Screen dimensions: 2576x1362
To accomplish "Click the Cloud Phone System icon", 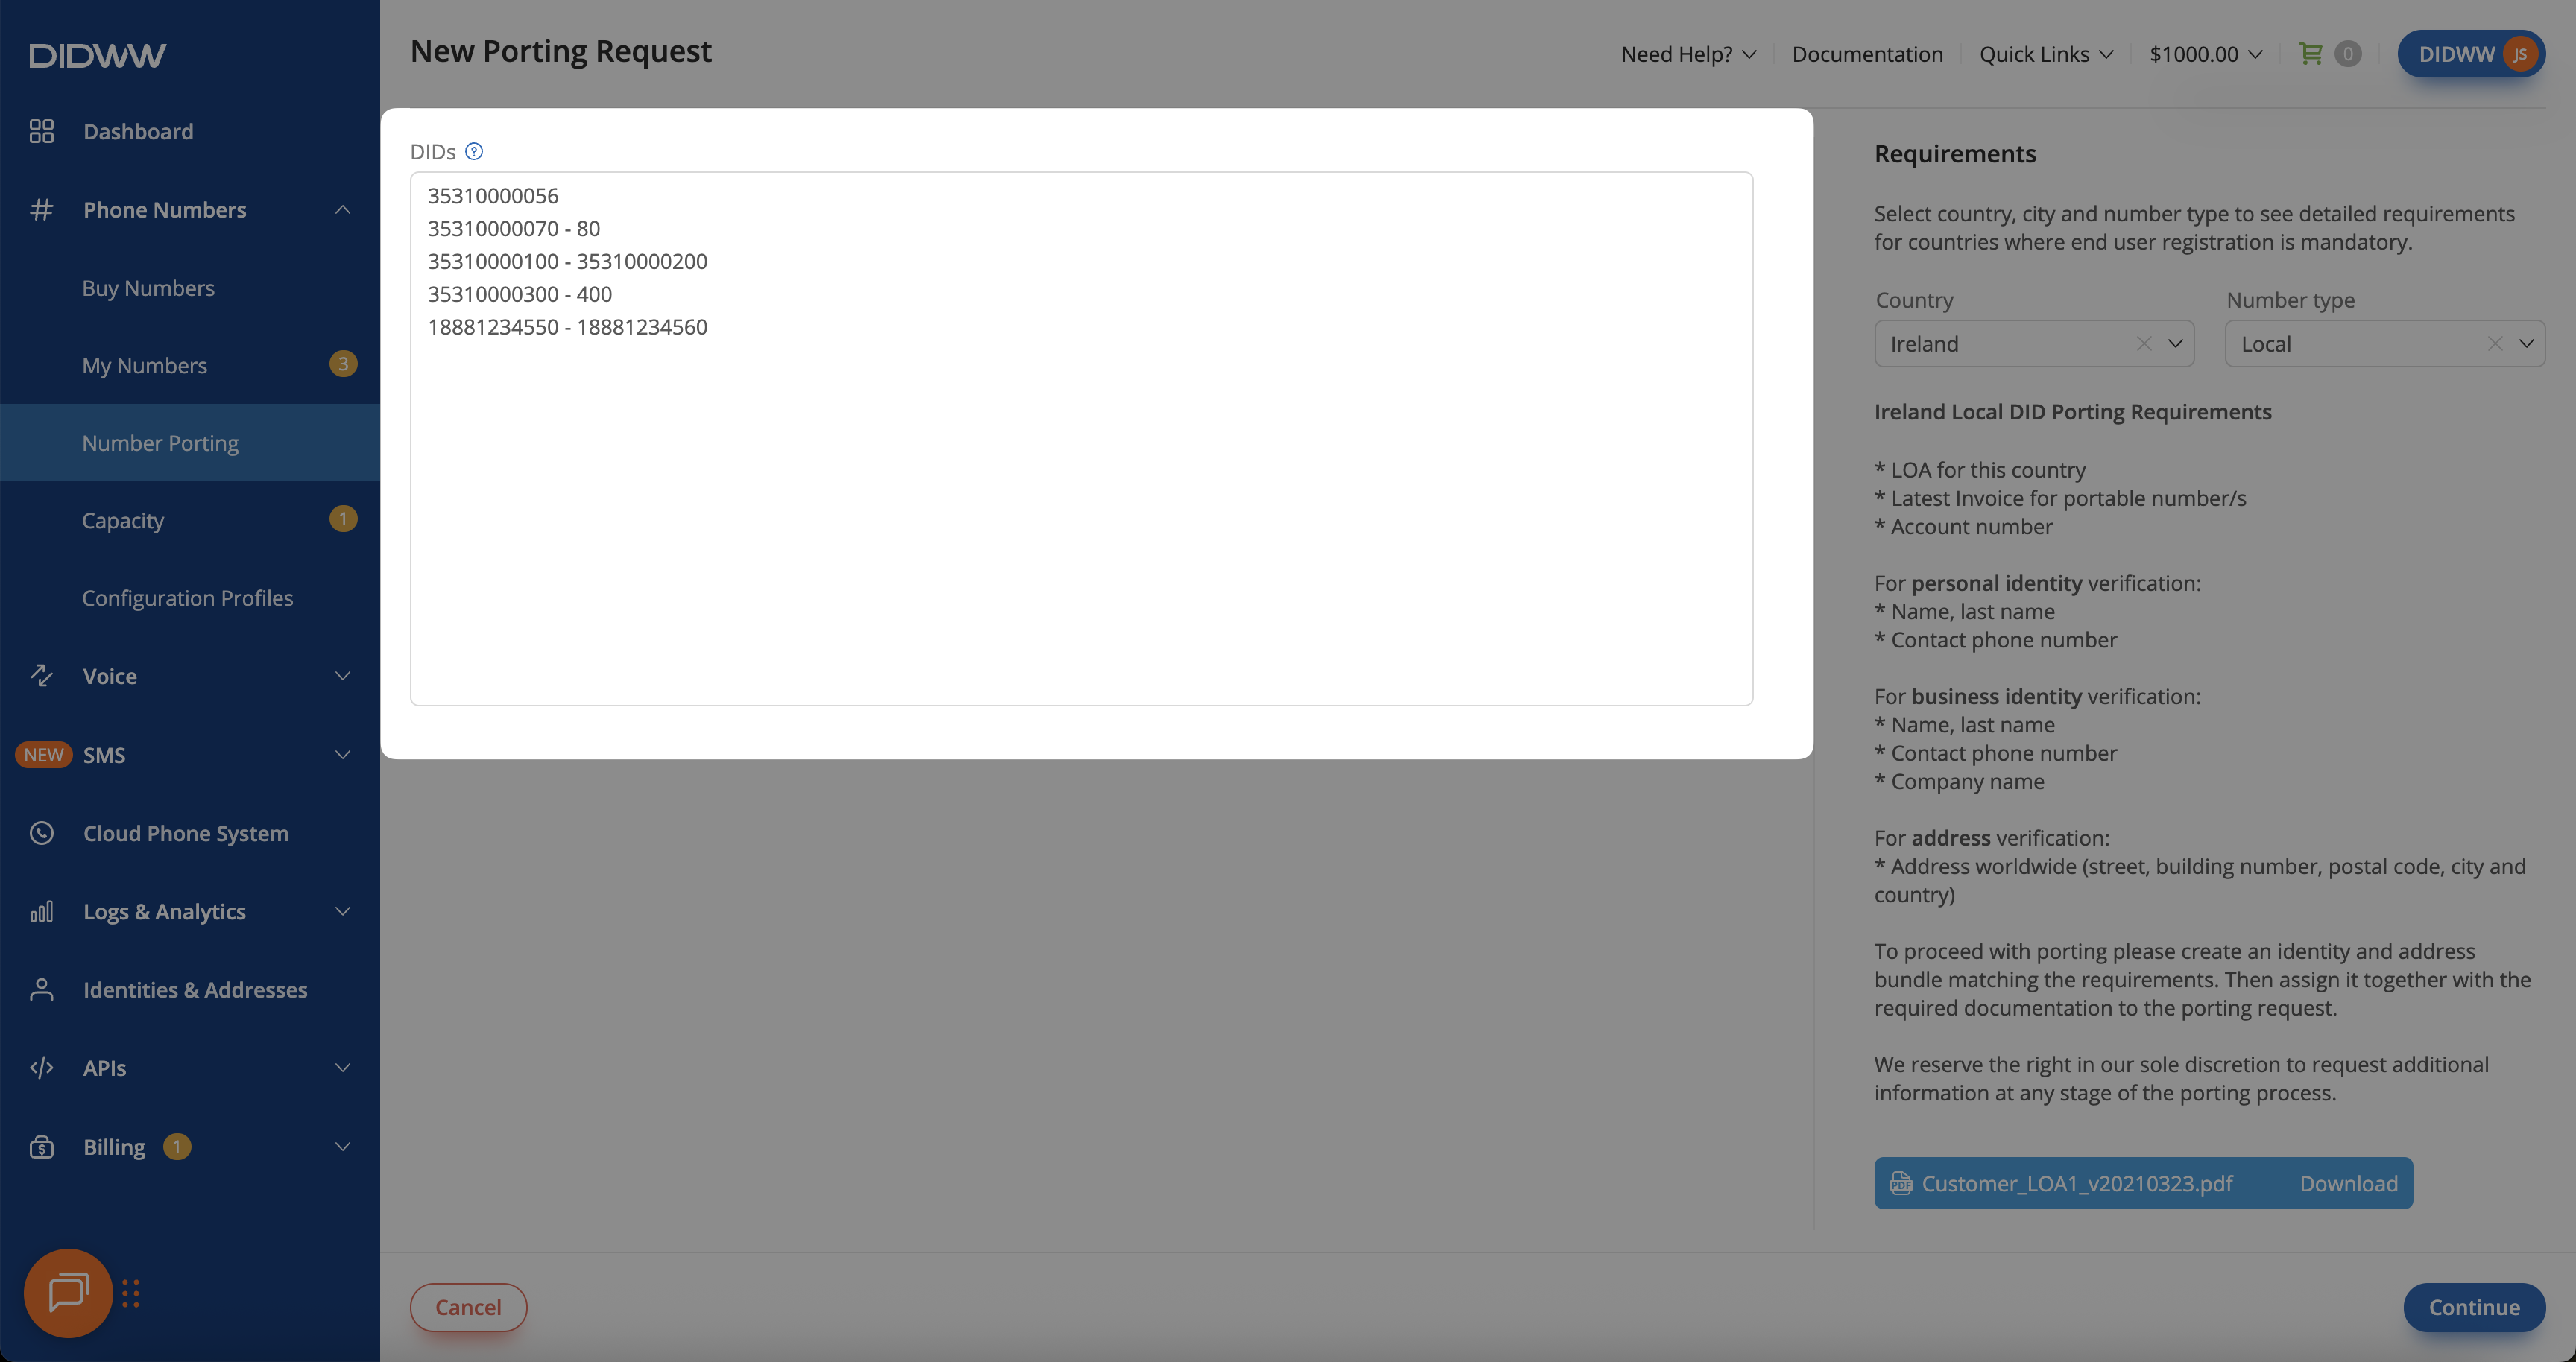I will [41, 832].
